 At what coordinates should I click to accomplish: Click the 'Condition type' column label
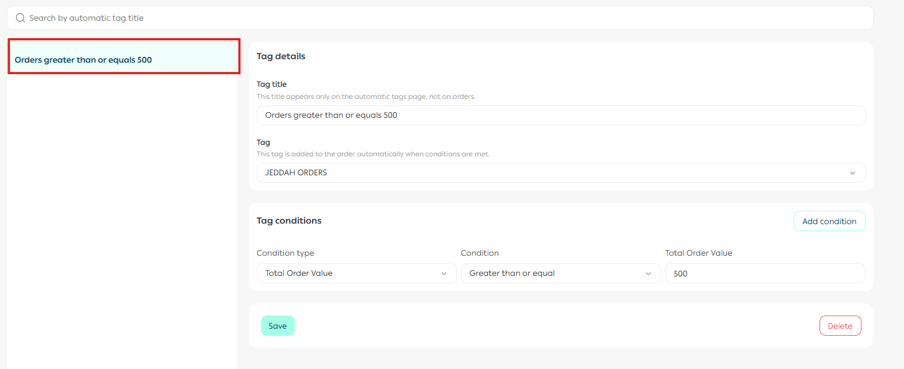[285, 253]
